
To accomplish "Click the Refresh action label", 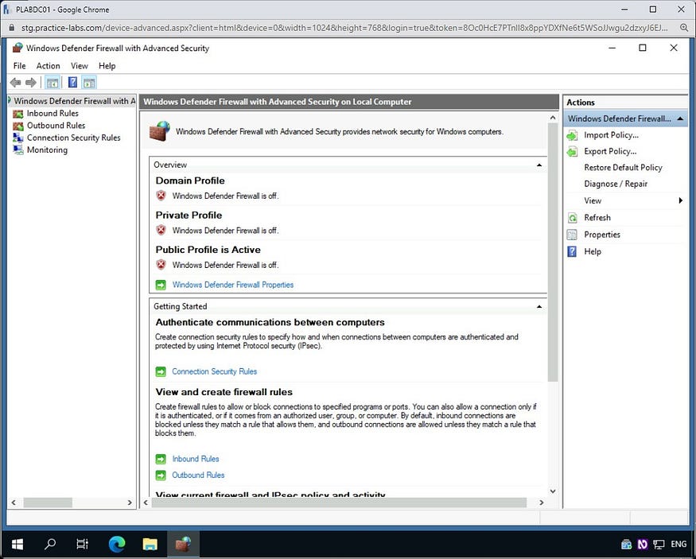I will pyautogui.click(x=597, y=218).
